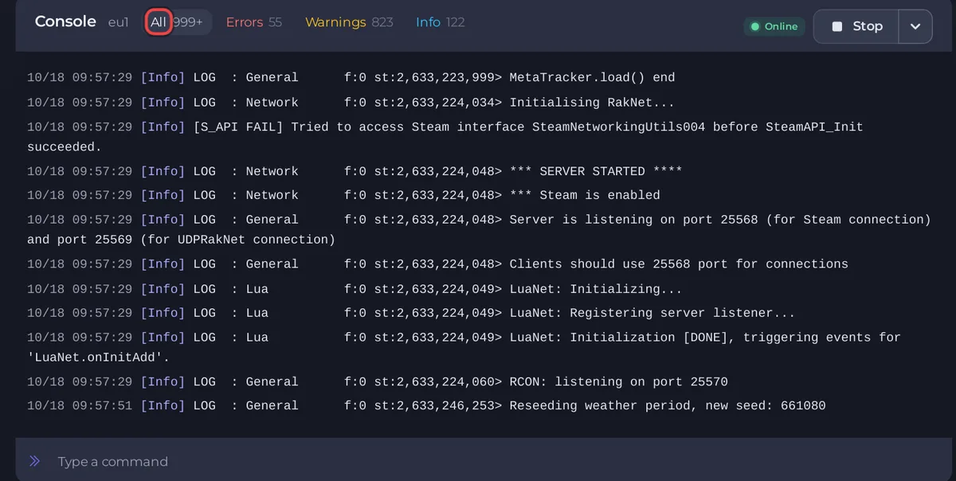
Task: Click the 823 warnings count
Action: 382,22
